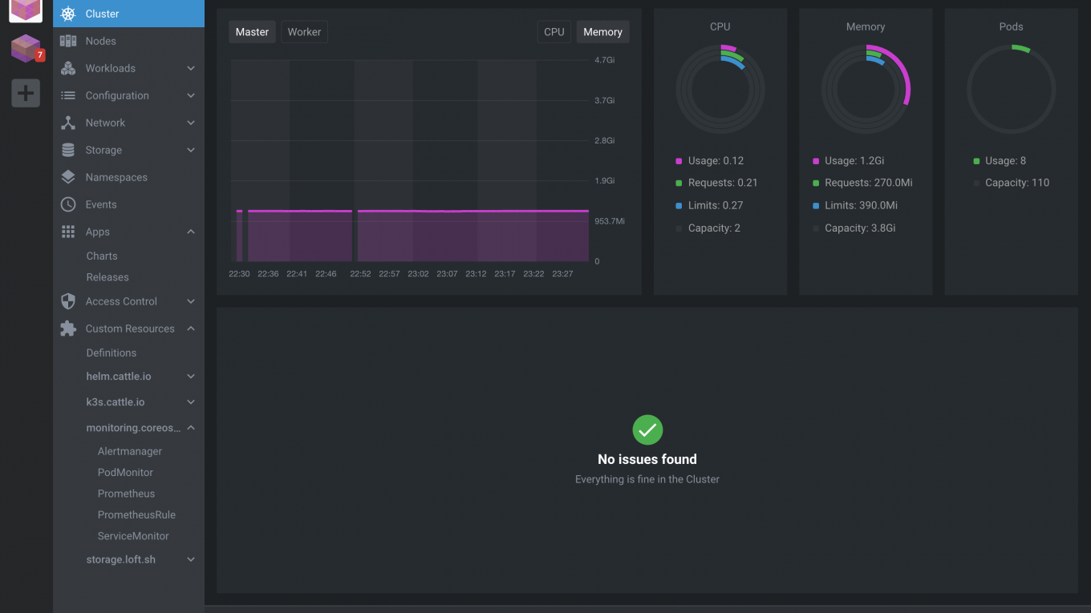Add a new cluster with plus icon

coord(26,93)
